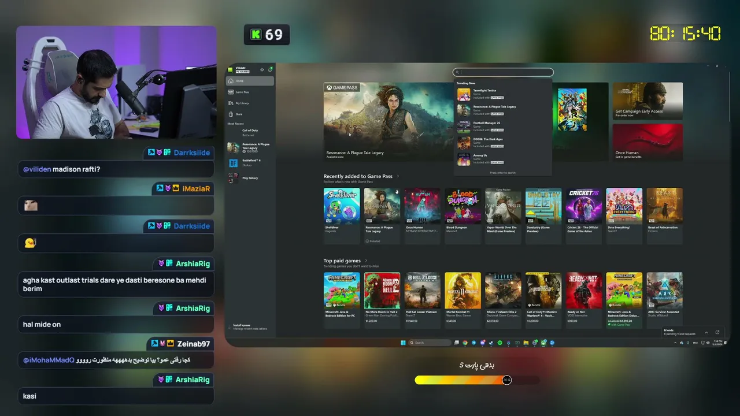Choose DOOM: The Dark Ages suggestion
The width and height of the screenshot is (740, 416).
(502, 143)
